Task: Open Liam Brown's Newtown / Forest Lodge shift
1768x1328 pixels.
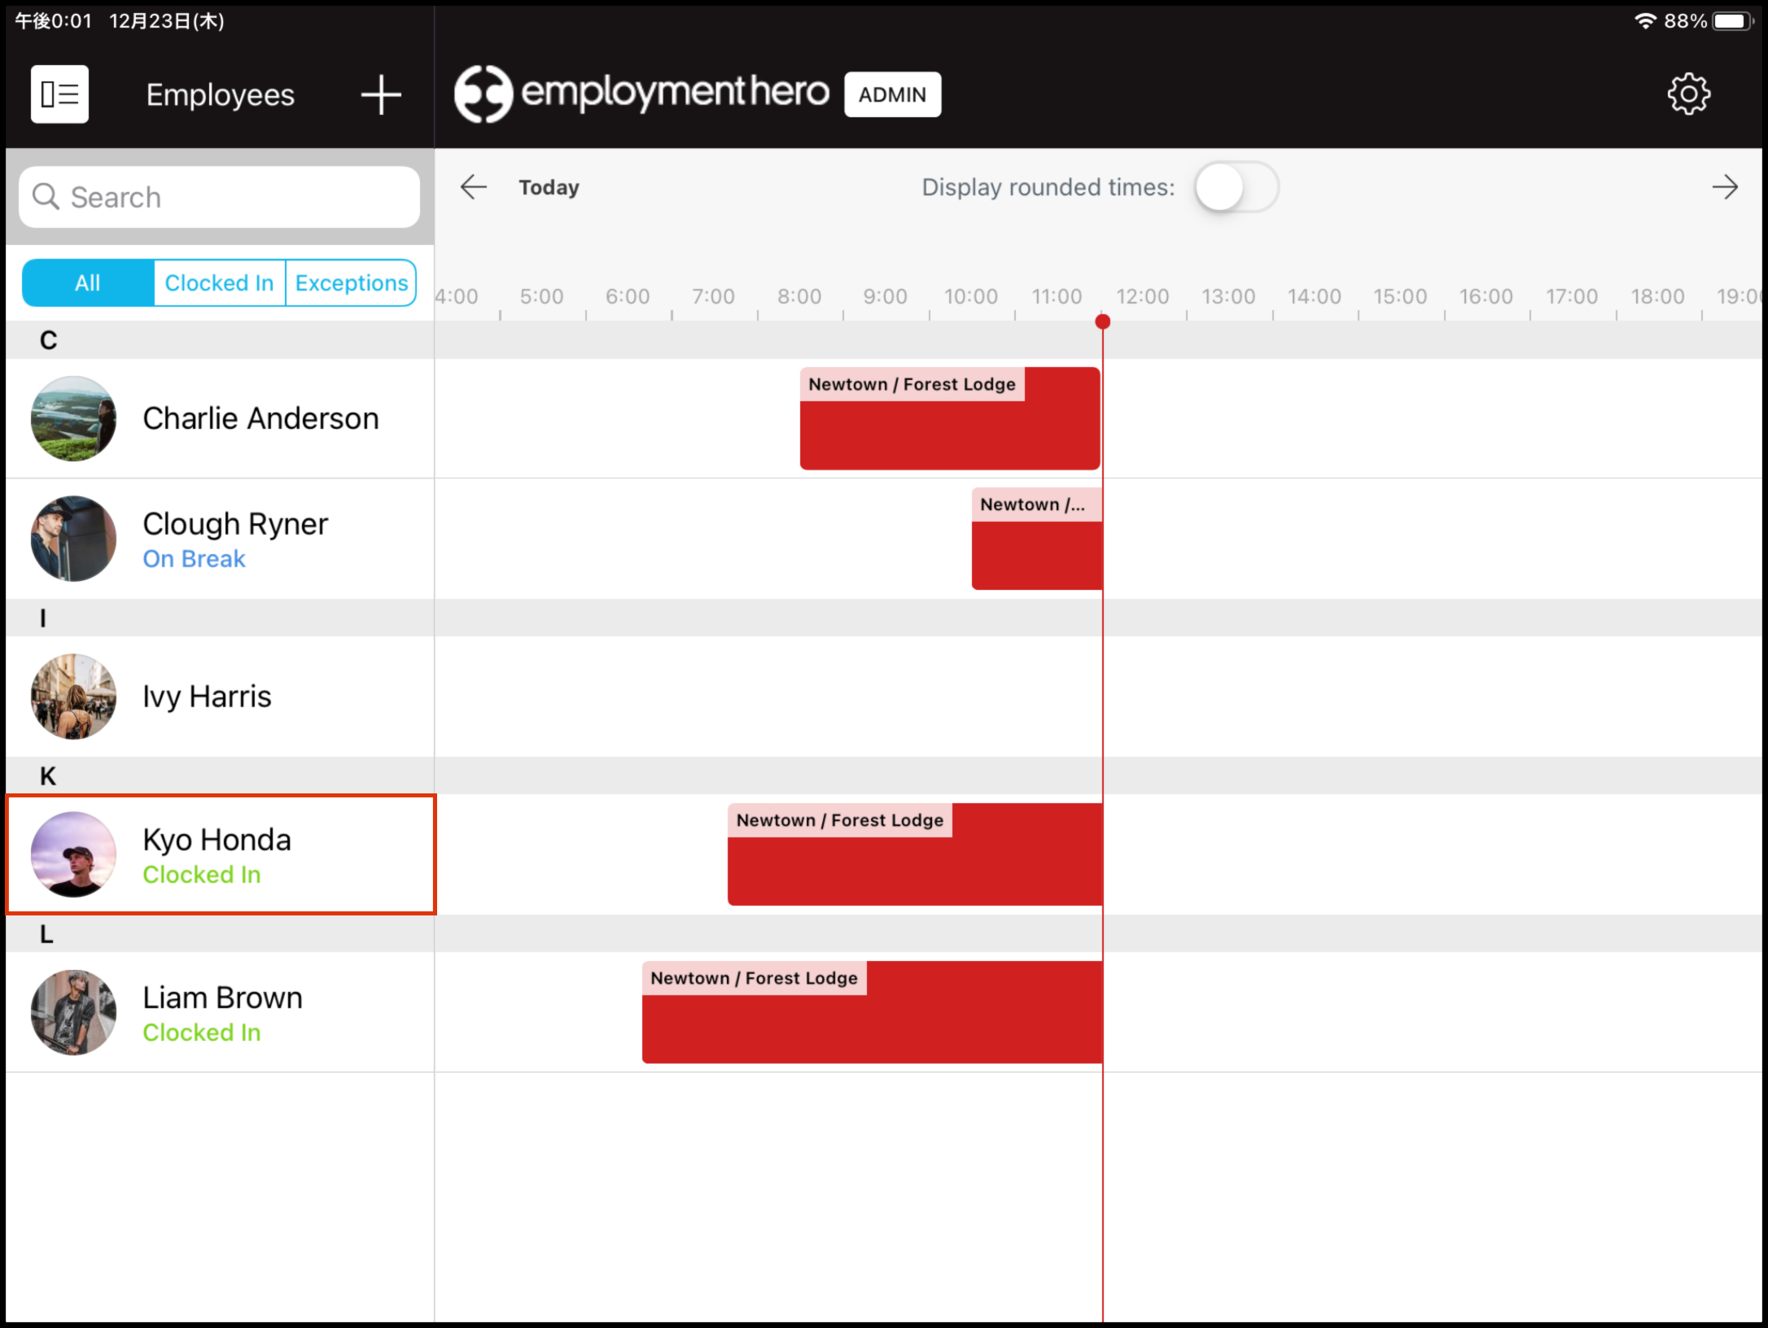Action: [x=871, y=1013]
